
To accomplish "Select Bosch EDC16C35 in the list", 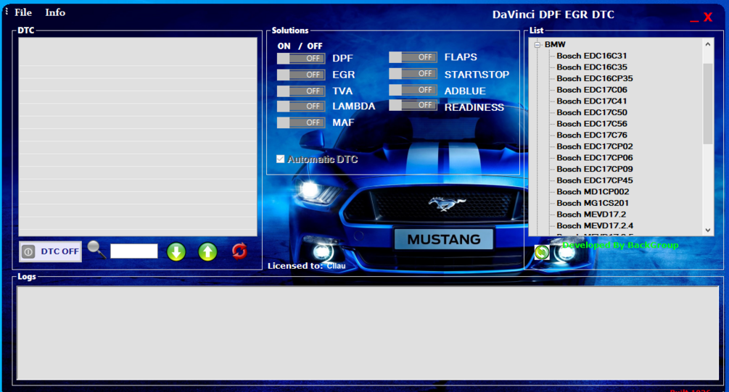I will [591, 67].
